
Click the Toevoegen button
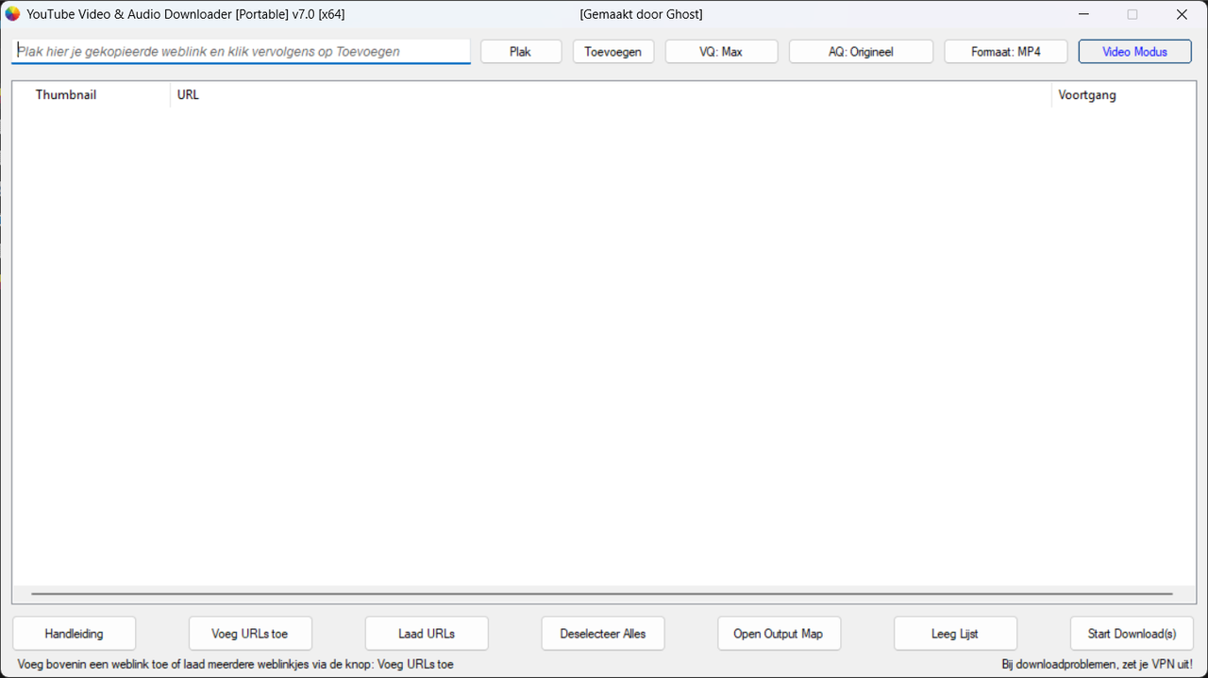(613, 52)
